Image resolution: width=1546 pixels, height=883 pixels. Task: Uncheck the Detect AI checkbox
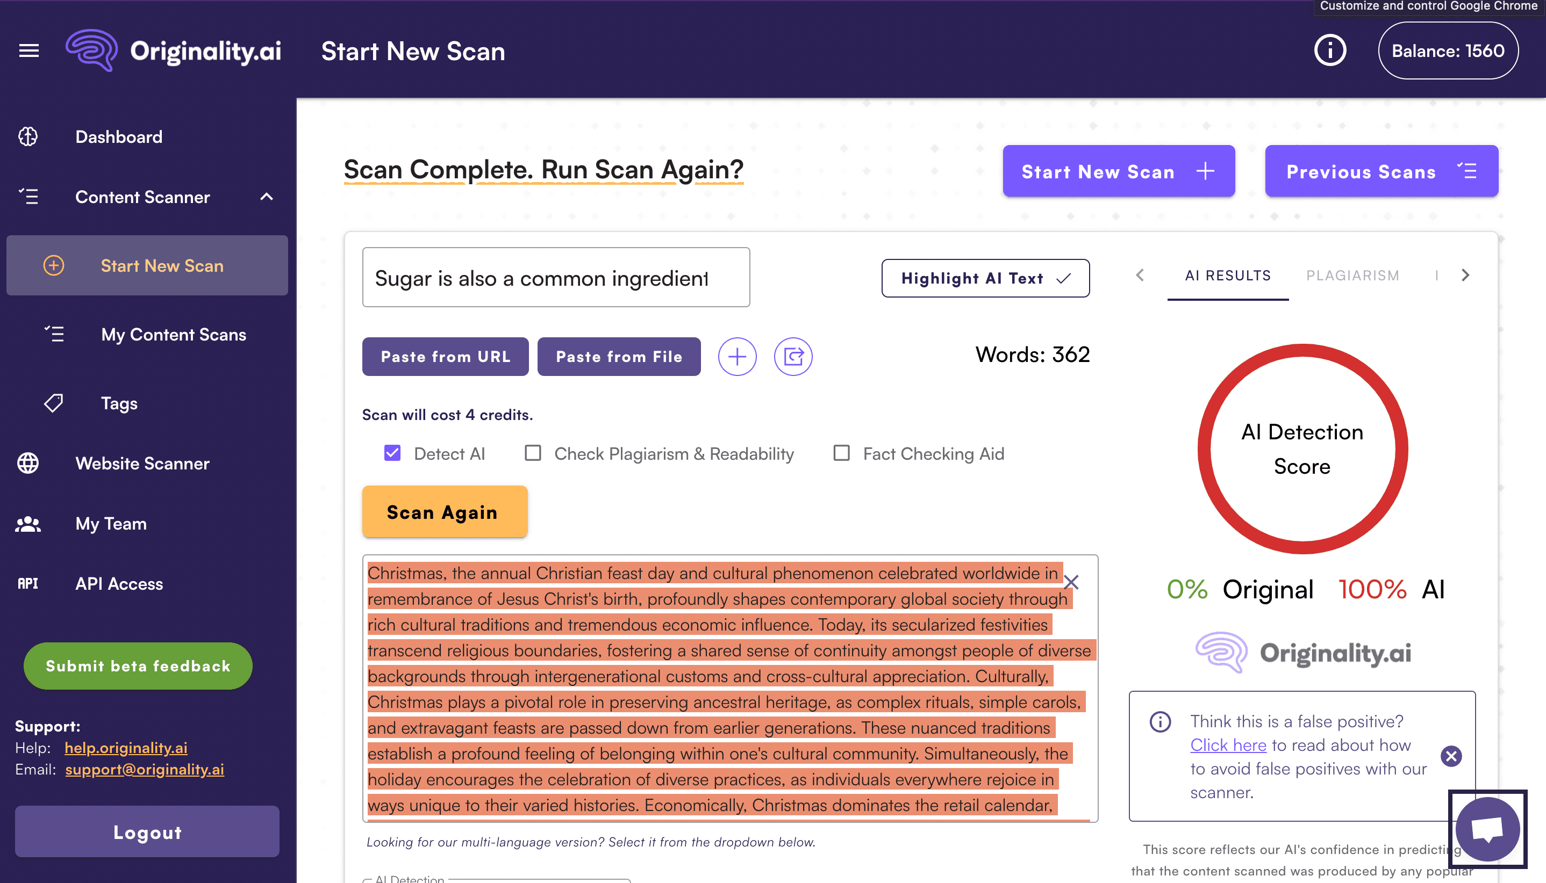point(393,453)
